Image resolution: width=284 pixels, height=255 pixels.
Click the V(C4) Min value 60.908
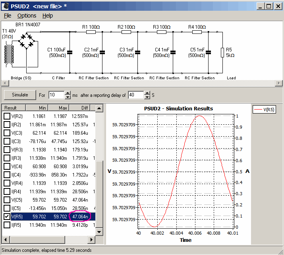(x=39, y=166)
